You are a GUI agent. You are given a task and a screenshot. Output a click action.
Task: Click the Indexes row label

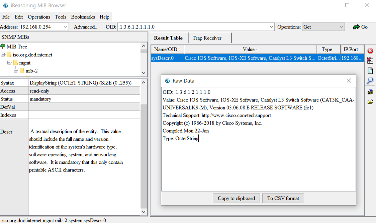tap(14, 115)
